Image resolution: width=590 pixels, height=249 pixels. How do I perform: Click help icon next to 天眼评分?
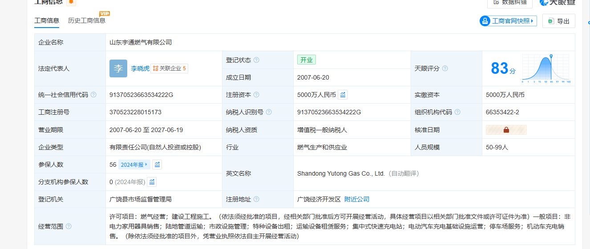445,68
